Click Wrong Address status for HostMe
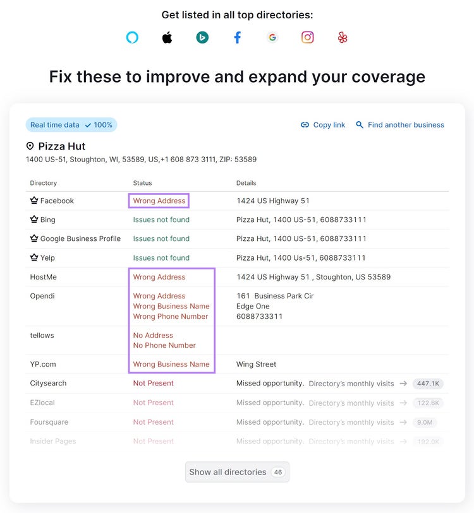Viewport: 474px width, 513px height. (x=159, y=277)
